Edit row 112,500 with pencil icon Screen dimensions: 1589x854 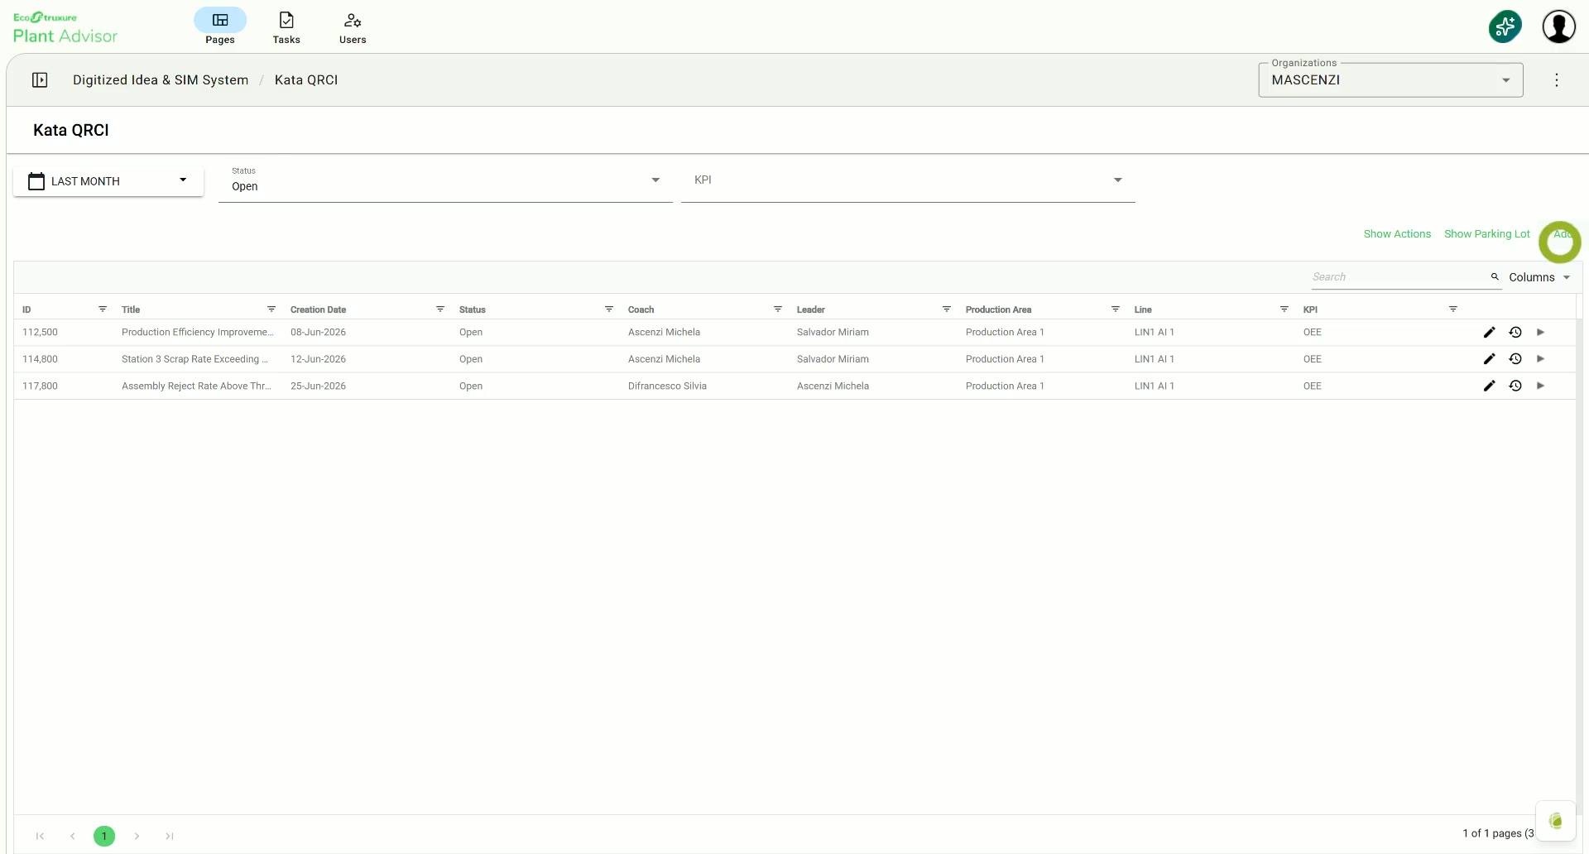(1489, 333)
